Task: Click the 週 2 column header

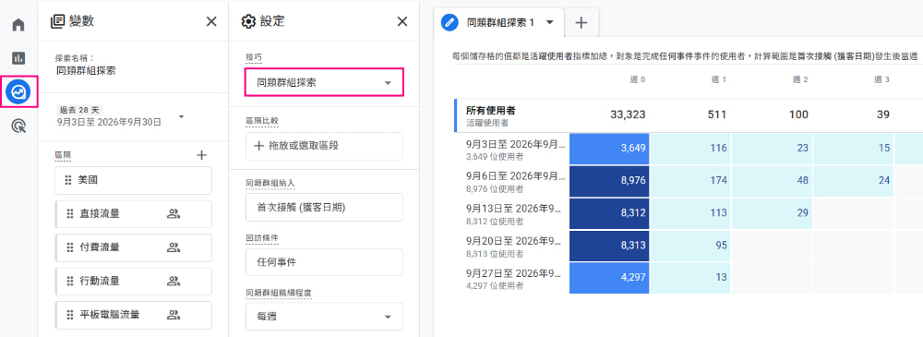Action: 799,79
